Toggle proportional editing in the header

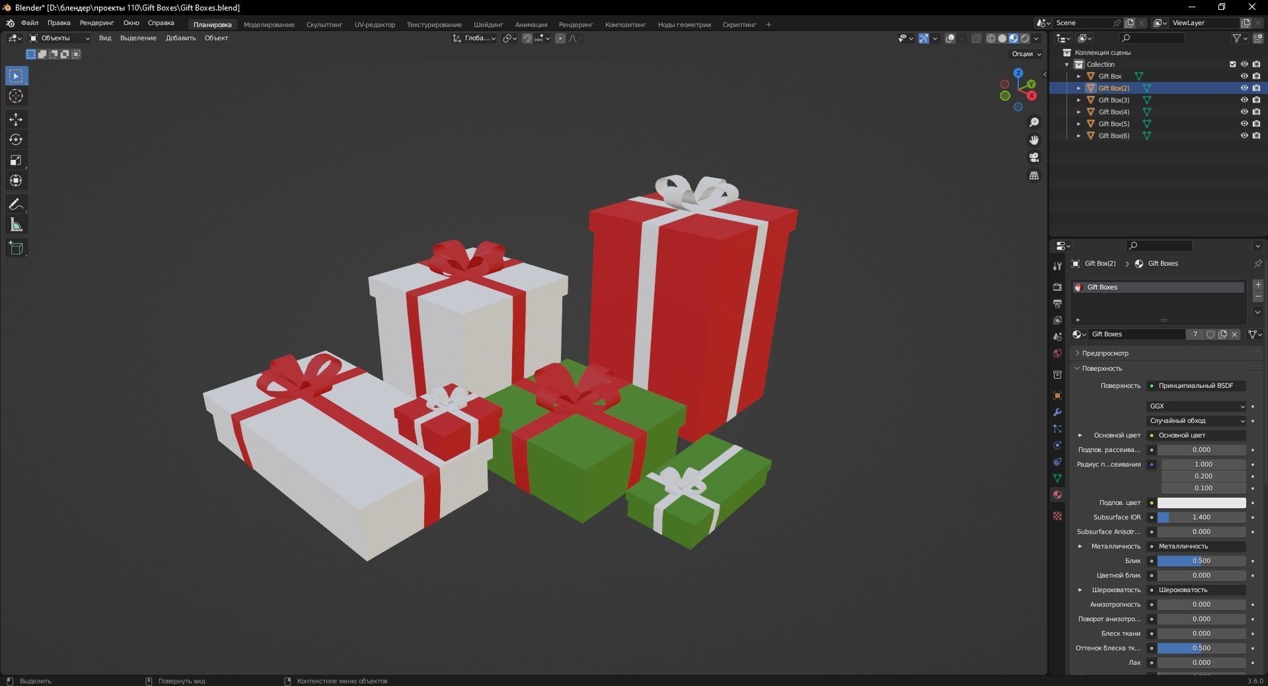558,38
